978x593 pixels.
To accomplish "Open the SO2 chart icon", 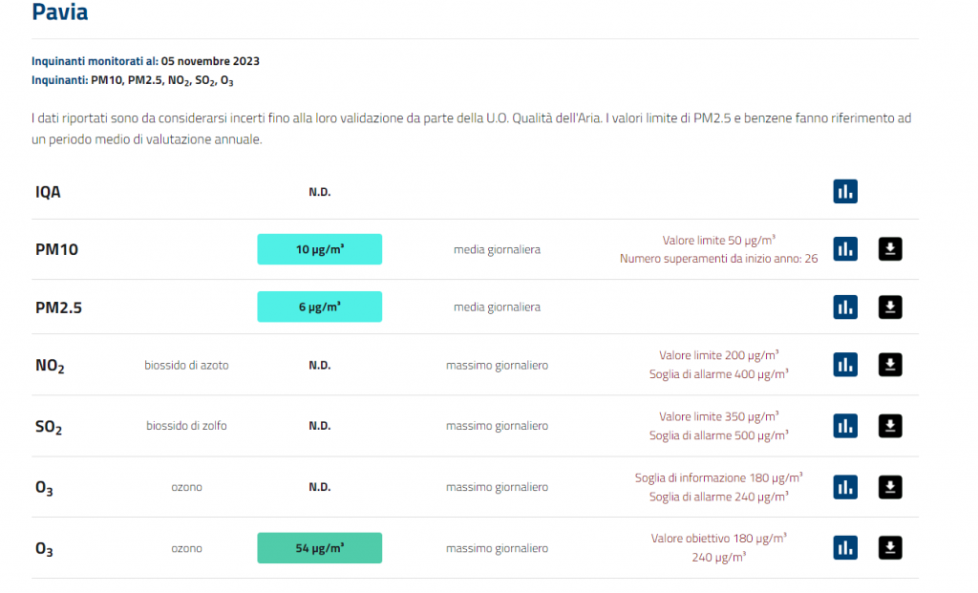I will coord(844,426).
